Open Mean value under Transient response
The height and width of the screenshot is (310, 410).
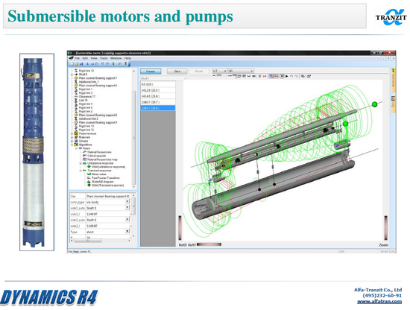[99, 174]
